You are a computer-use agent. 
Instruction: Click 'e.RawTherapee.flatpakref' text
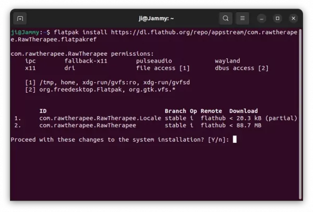click(54, 40)
